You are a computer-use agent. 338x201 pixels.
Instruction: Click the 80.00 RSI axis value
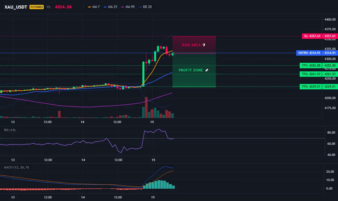point(331,132)
